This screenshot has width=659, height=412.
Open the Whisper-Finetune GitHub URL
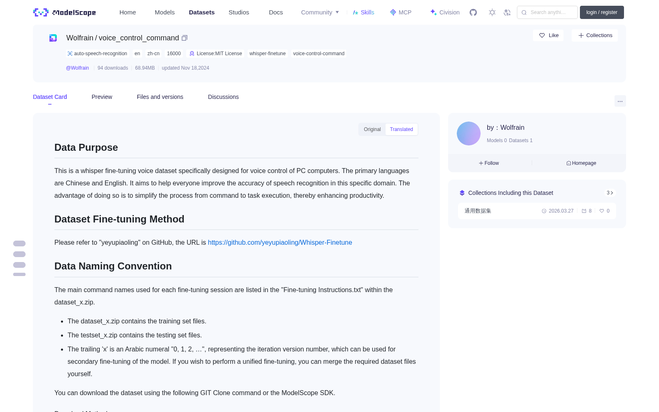[x=280, y=243]
